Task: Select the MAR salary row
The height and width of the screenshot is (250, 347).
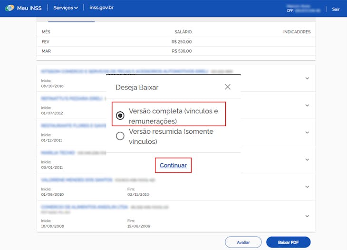Action: [176, 51]
